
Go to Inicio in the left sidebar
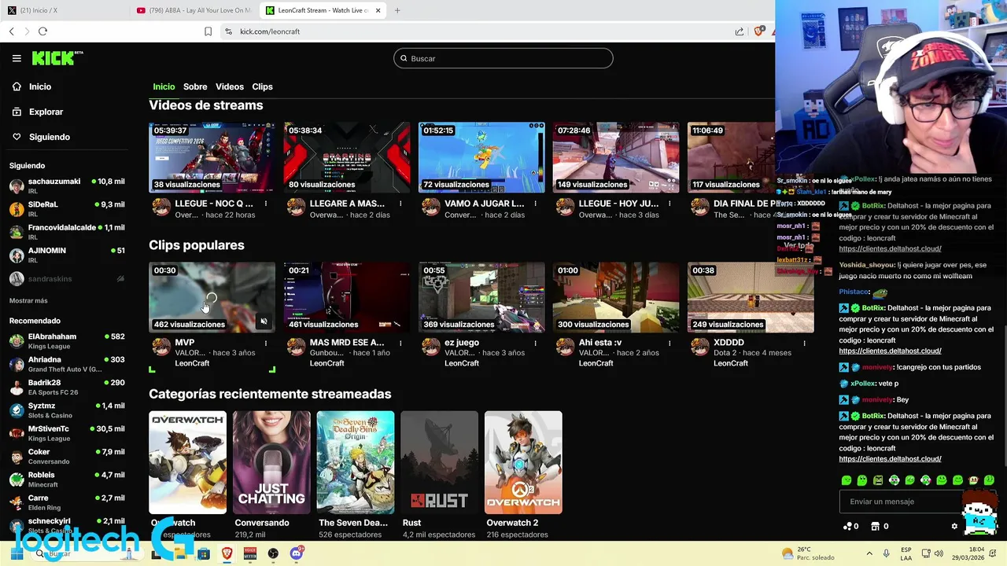(x=32, y=86)
